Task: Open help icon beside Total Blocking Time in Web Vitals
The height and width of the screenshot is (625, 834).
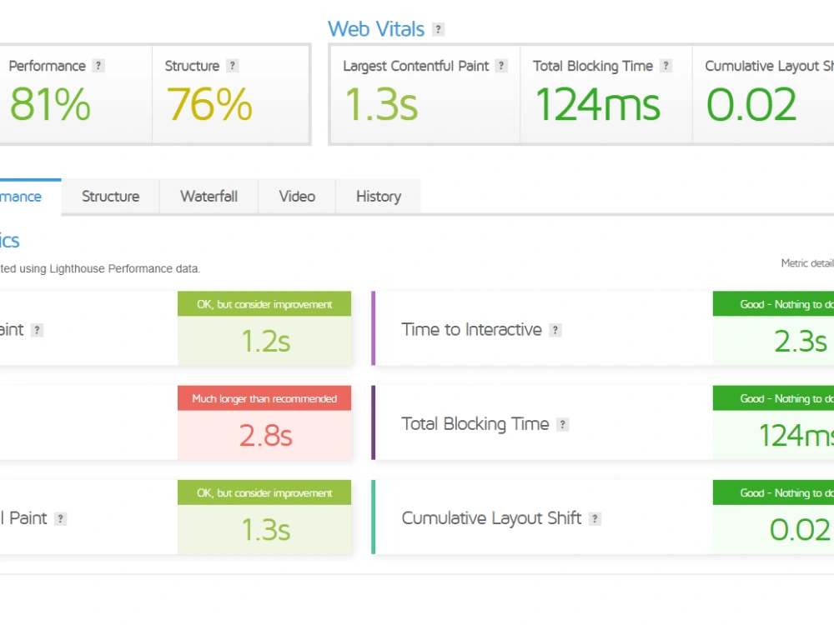Action: click(x=666, y=65)
